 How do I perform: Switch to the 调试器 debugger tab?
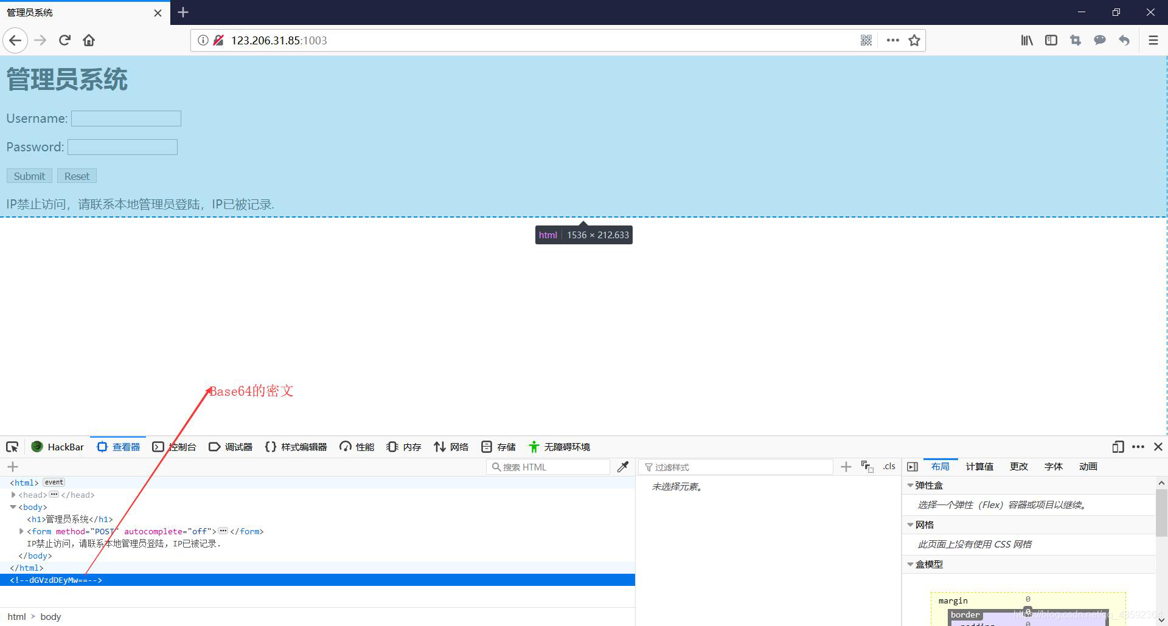(x=230, y=447)
